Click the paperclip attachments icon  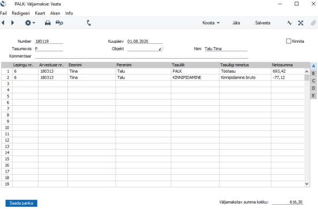click(313, 23)
